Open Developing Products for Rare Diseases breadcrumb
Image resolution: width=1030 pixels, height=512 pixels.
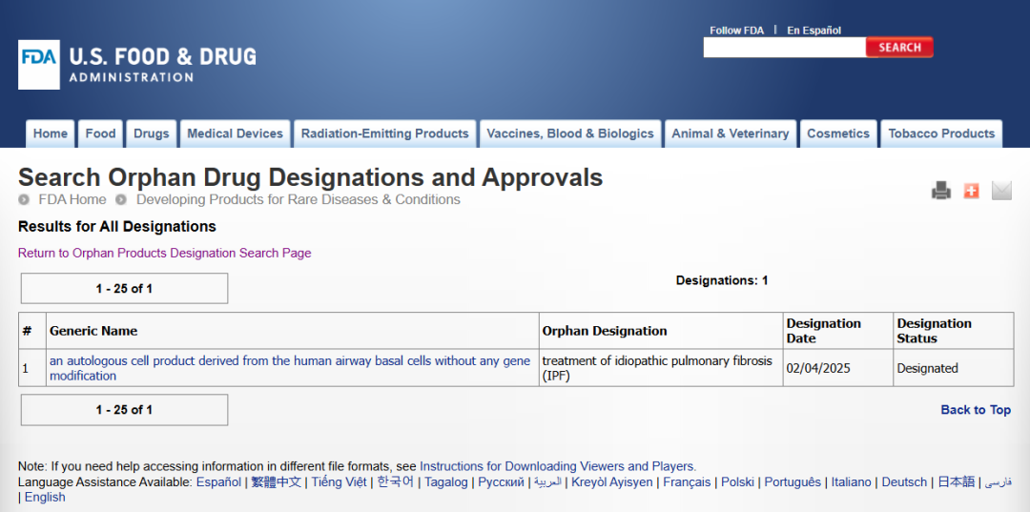click(298, 199)
